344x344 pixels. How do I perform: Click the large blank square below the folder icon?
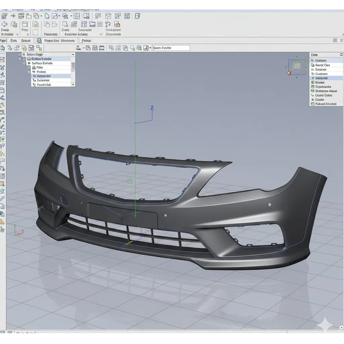[x=35, y=32]
